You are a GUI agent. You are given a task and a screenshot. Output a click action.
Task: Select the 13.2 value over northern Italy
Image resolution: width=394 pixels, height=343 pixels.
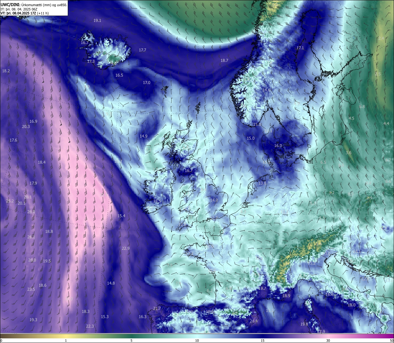click(312, 263)
